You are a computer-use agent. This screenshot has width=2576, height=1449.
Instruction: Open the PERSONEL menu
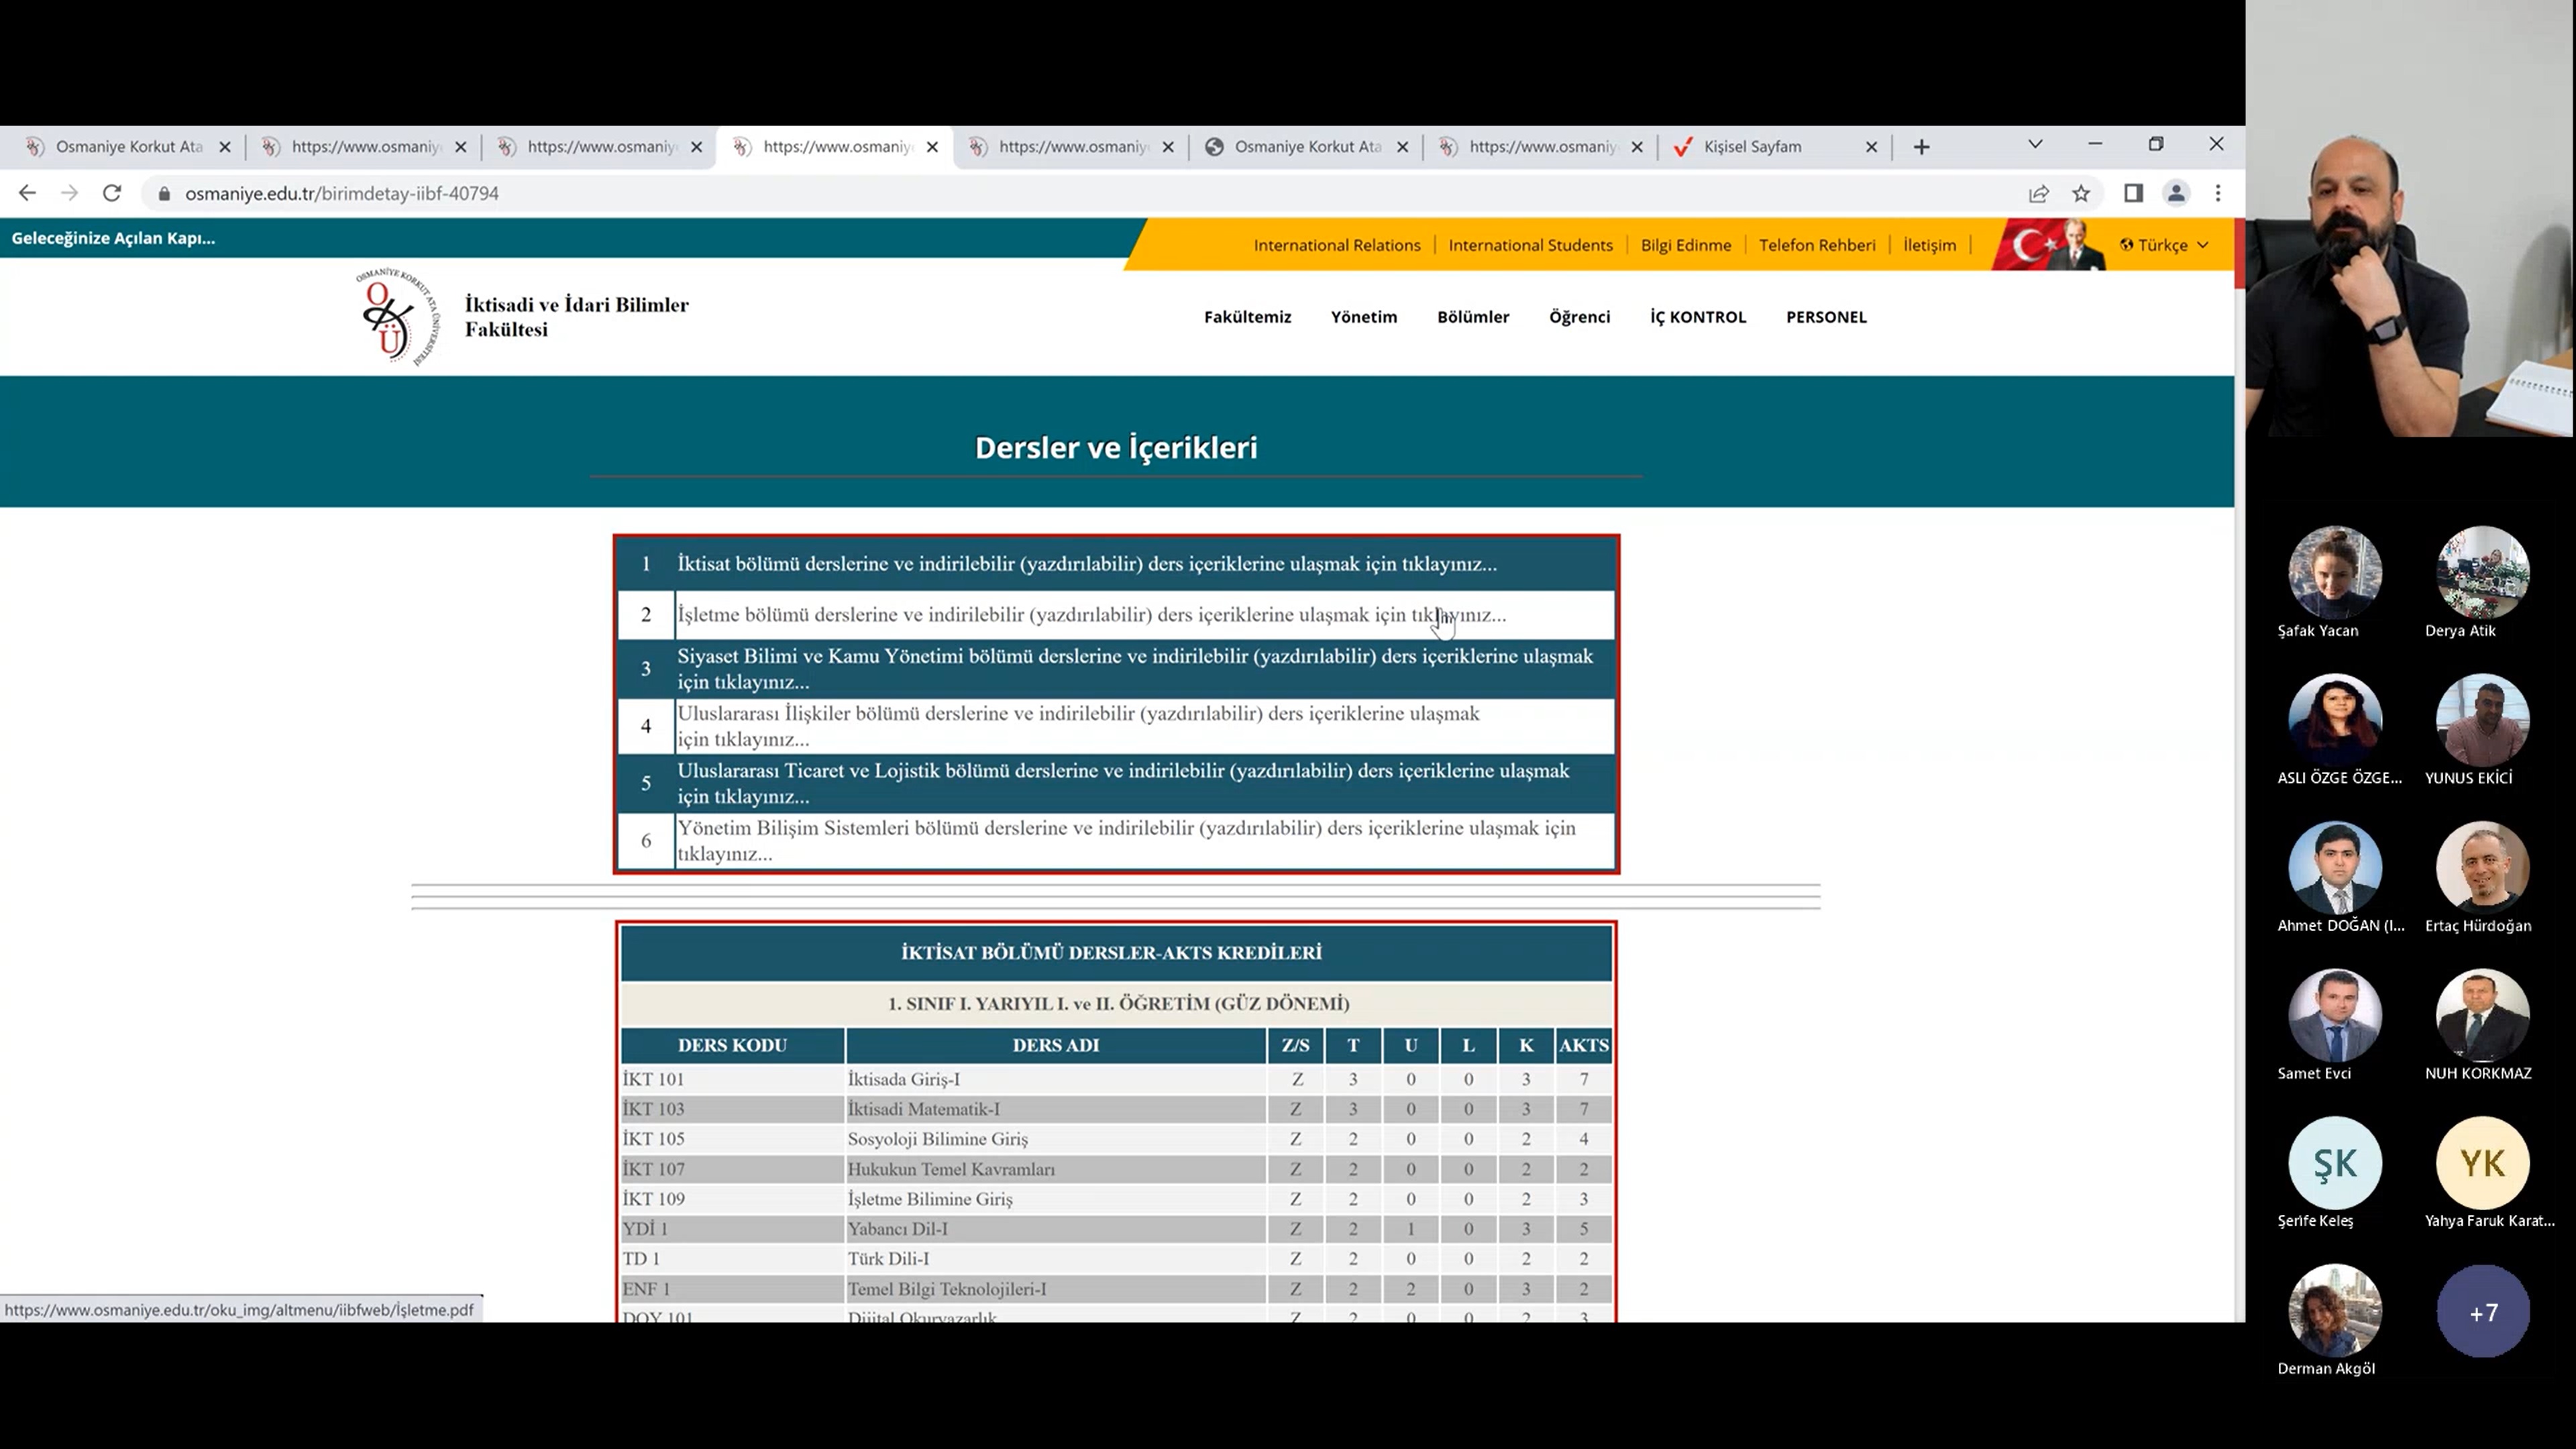click(x=1826, y=317)
